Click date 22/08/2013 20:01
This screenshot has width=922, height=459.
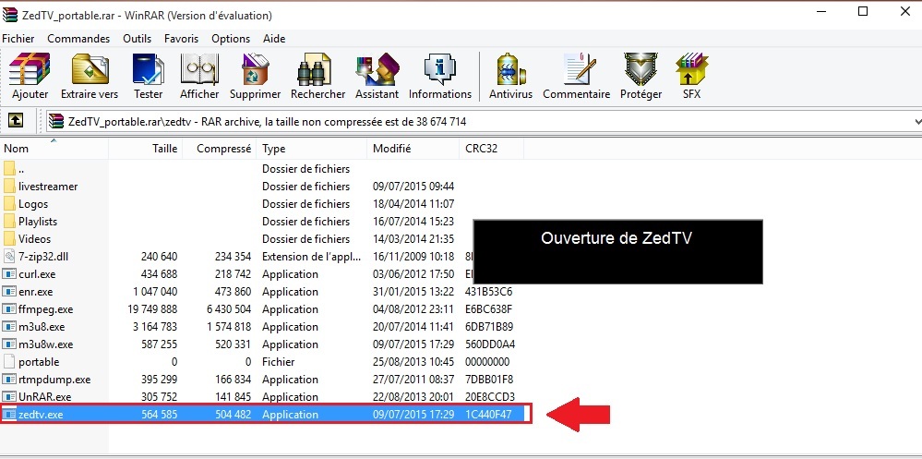coord(413,396)
